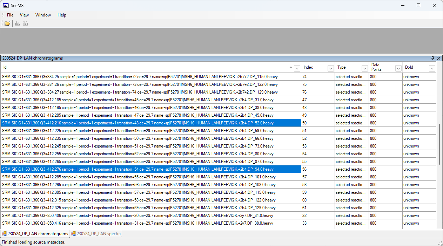This screenshot has height=246, width=443.
Task: Open the Id column filter dropdown
Action: (x=297, y=68)
